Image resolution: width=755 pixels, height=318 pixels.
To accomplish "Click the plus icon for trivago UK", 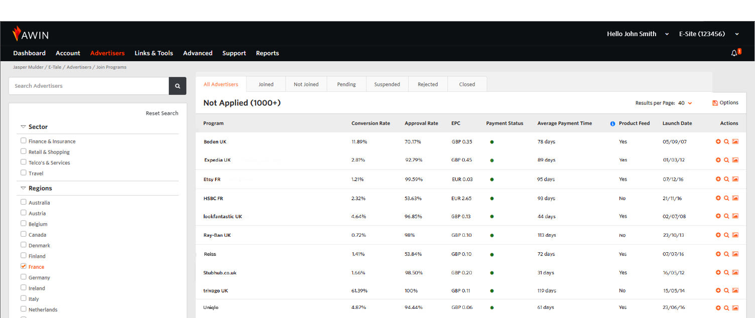I will click(x=718, y=290).
